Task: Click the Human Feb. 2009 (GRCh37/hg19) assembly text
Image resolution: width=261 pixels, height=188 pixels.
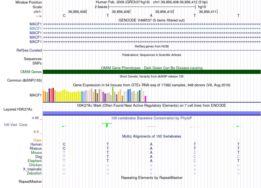Action: (x=123, y=2)
